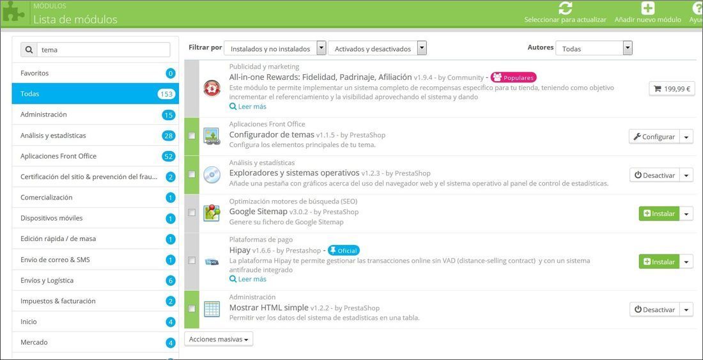Tick the Configurador de temas checkbox

tap(192, 136)
